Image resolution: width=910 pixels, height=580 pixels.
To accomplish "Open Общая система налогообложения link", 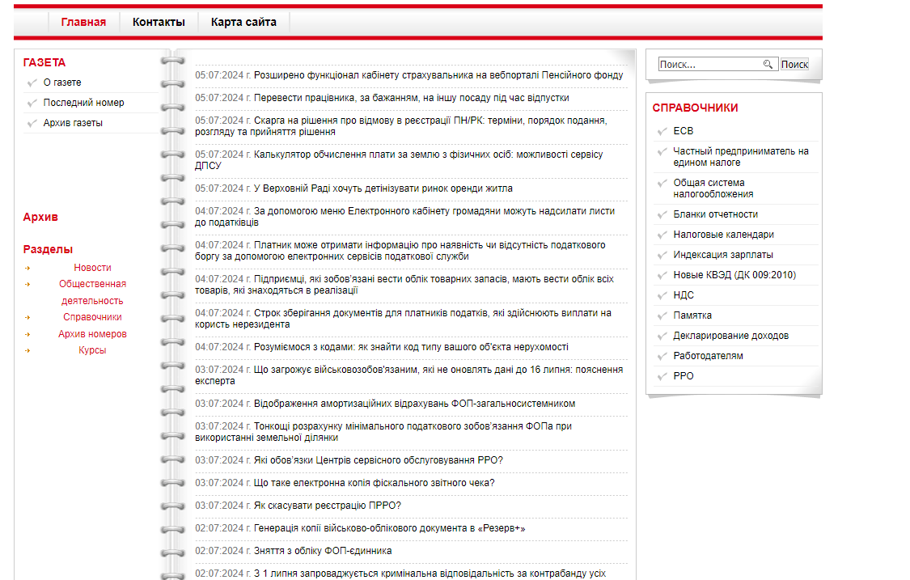I will pos(713,188).
